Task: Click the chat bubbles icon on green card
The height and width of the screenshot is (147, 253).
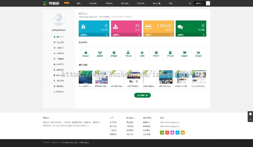Action: [180, 27]
